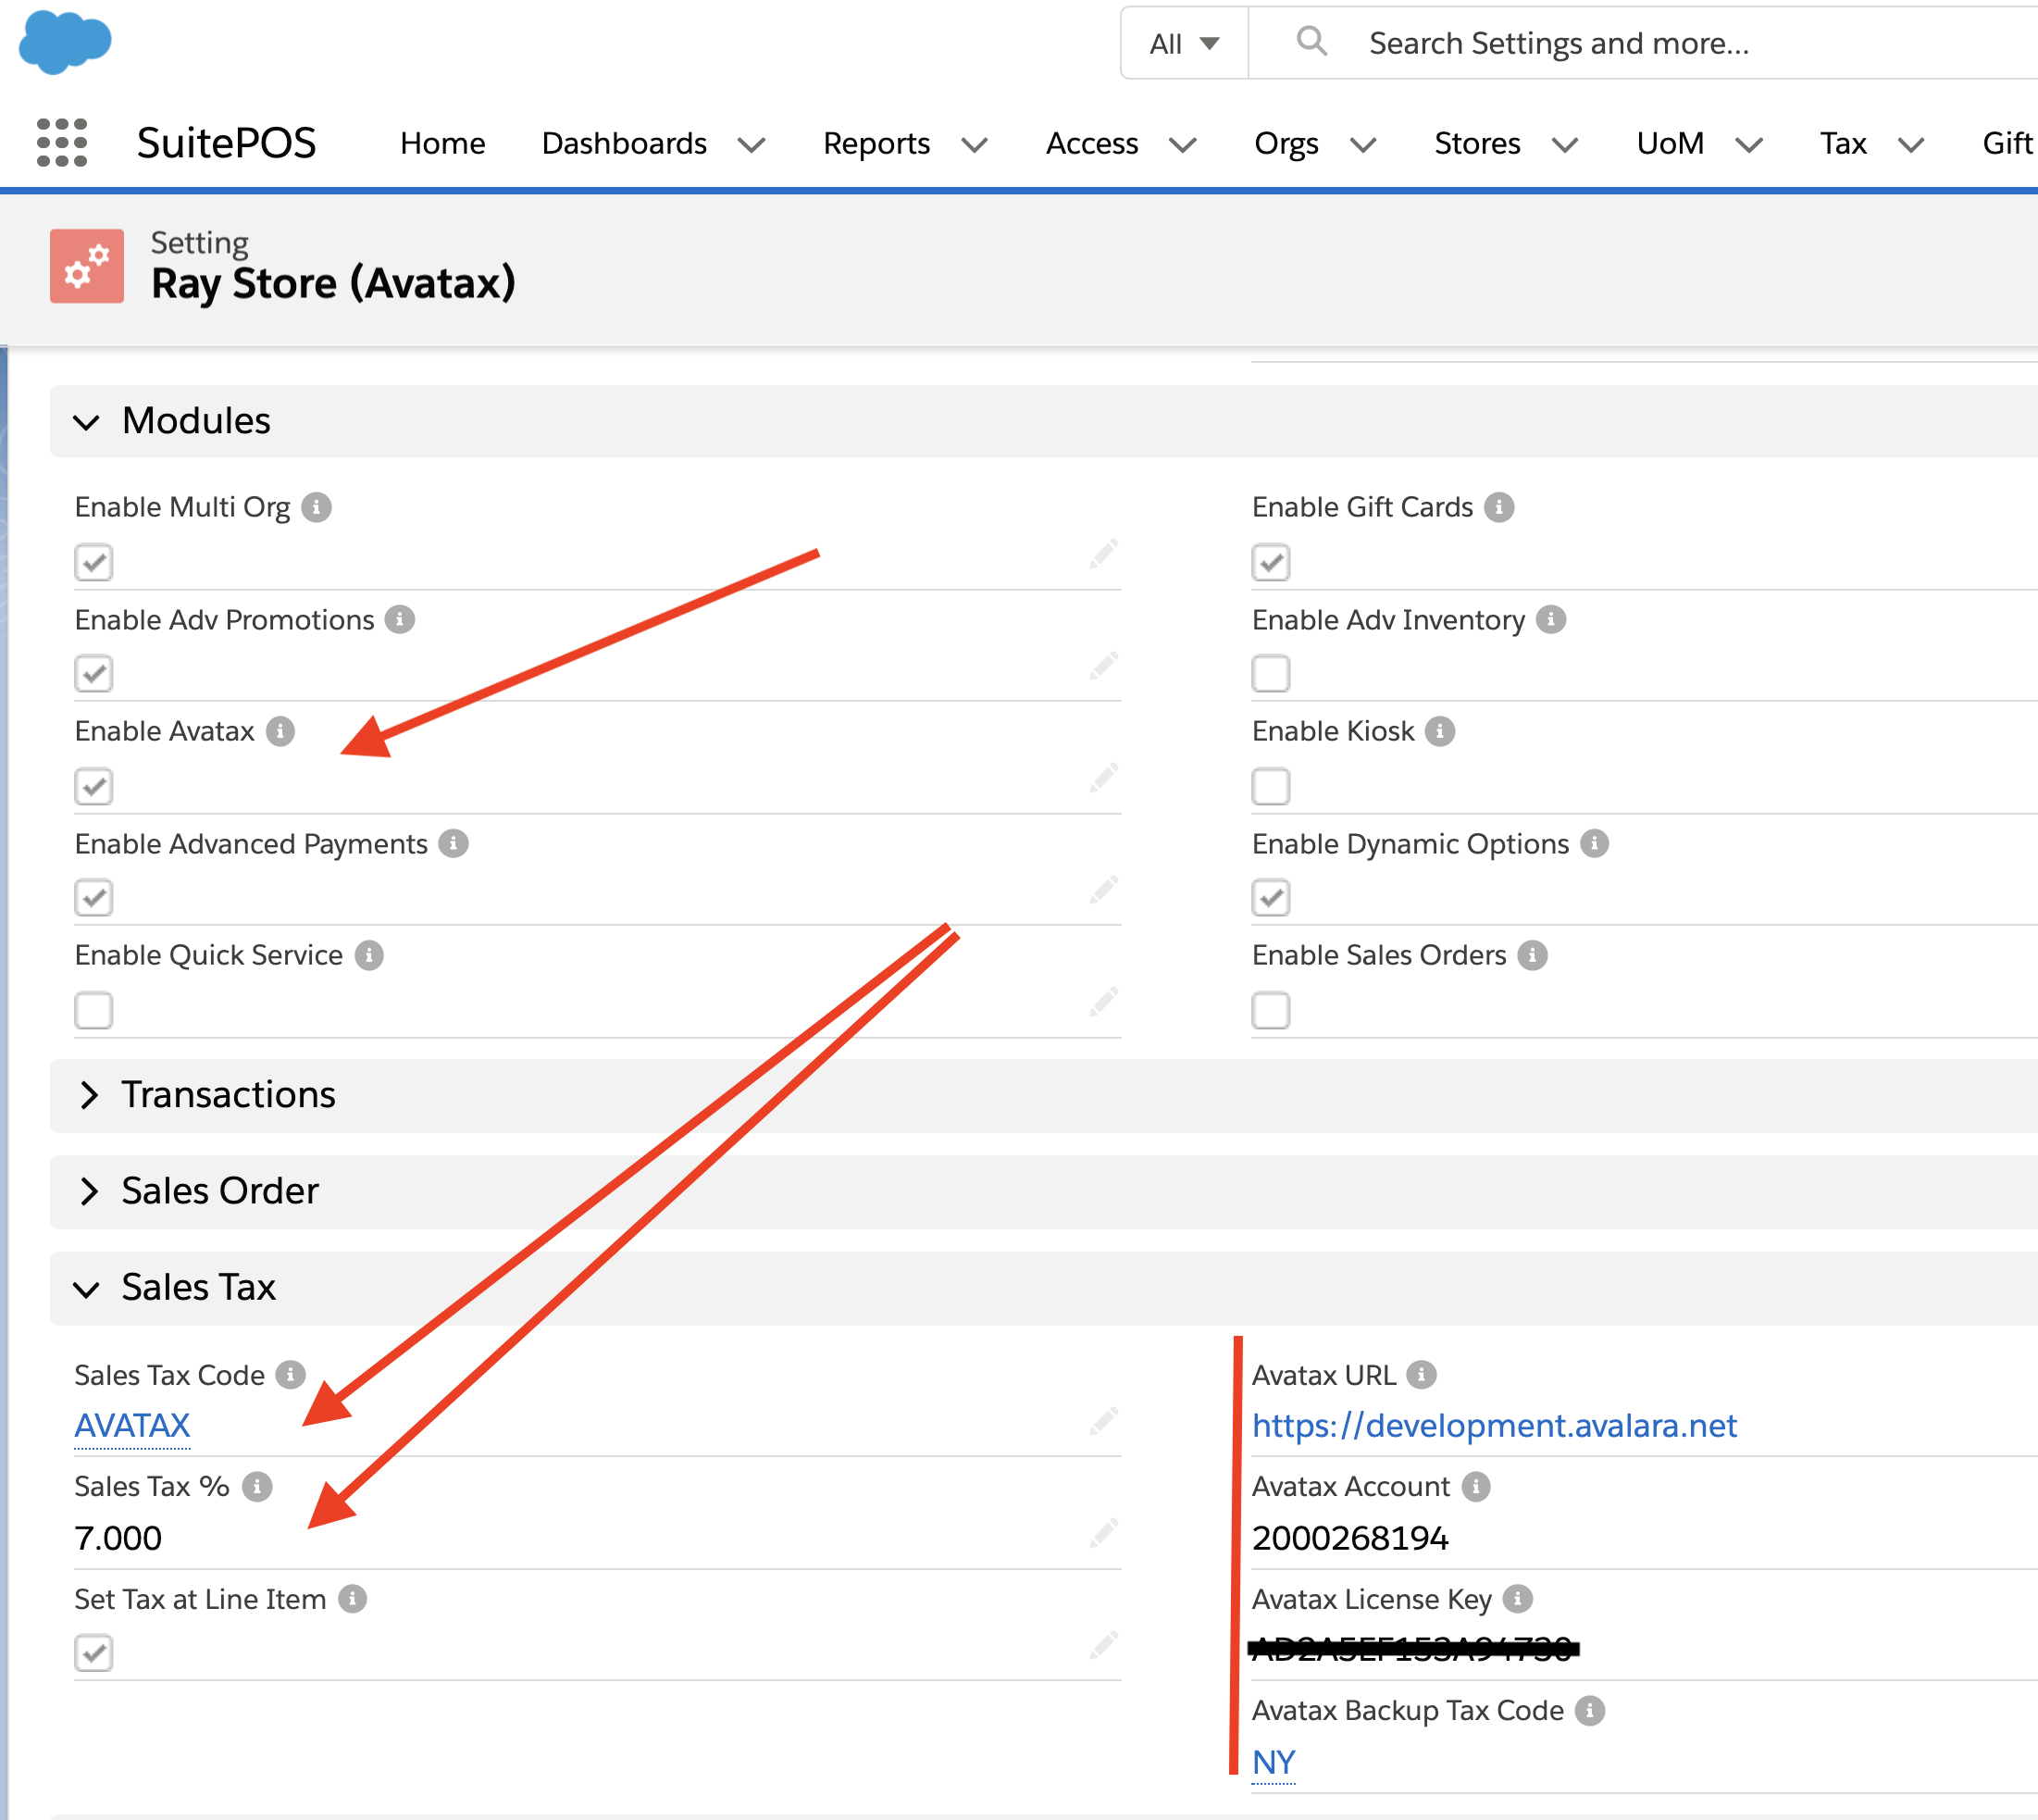This screenshot has height=1820, width=2038.
Task: Click inside the search settings field
Action: click(1599, 43)
